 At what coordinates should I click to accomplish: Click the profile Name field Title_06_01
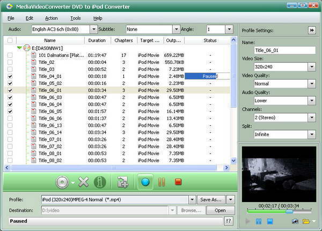tap(285, 50)
